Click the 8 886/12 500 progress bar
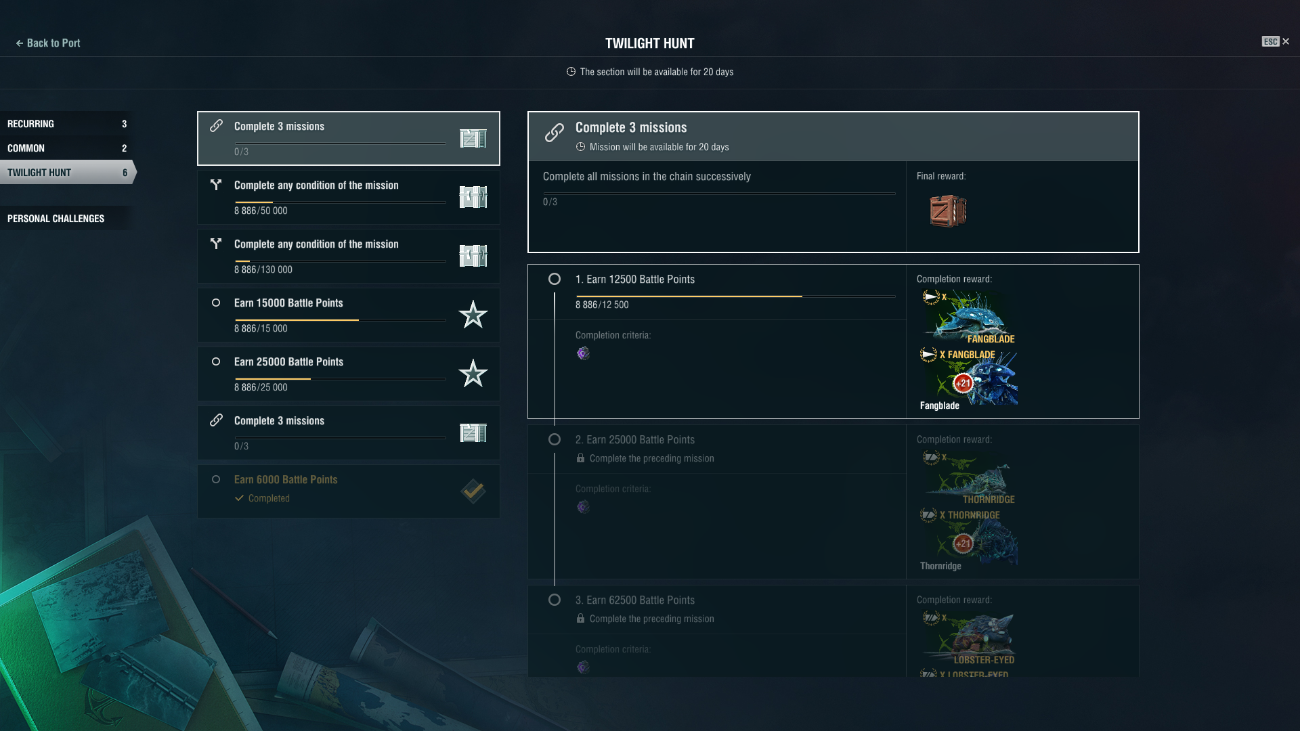The image size is (1300, 731). point(735,296)
